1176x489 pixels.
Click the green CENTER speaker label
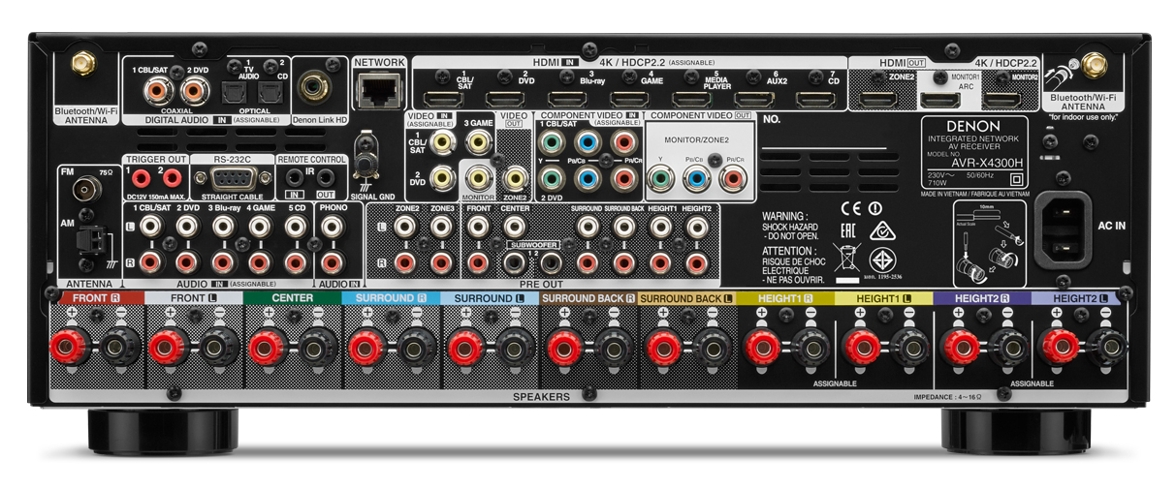tap(292, 298)
